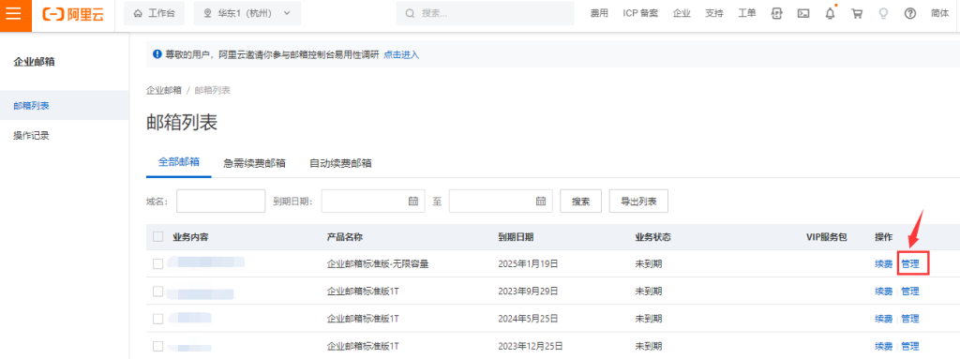Click the 导出列表 button
Image resolution: width=960 pixels, height=359 pixels.
point(638,201)
